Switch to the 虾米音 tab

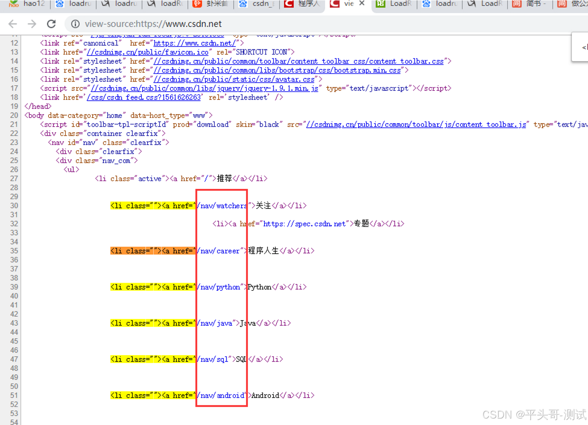coord(210,4)
